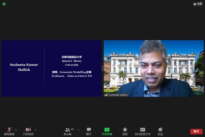This screenshot has width=205, height=137.
Task: Open 回应 reactions emoji menu
Action: coord(160,131)
